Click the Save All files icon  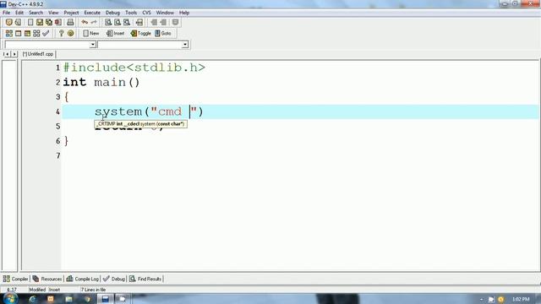point(49,22)
